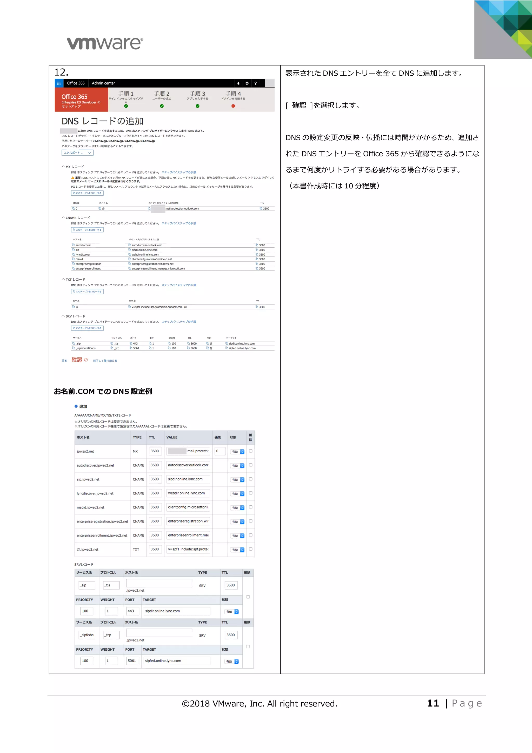Screen dimensions: 532x753
Task: Copy the sipdir.online.lync.com CNAME target
Action: [130, 250]
